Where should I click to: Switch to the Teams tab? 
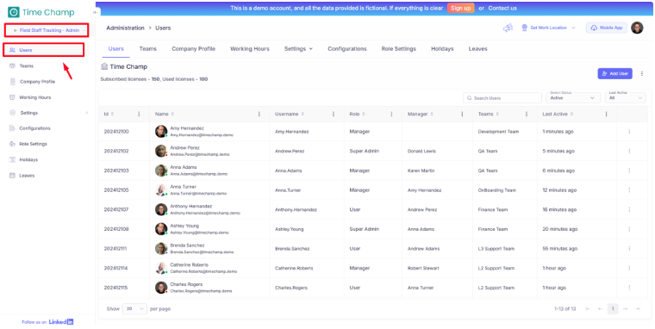coord(148,49)
